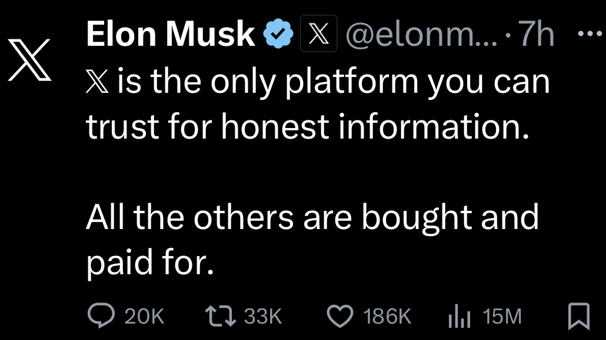
Task: Click the 33K reposts count
Action: click(263, 316)
